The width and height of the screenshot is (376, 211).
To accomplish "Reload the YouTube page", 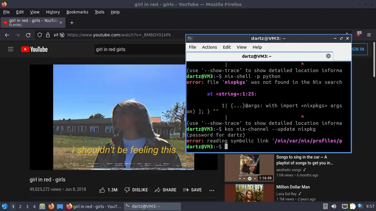I will click(x=28, y=35).
